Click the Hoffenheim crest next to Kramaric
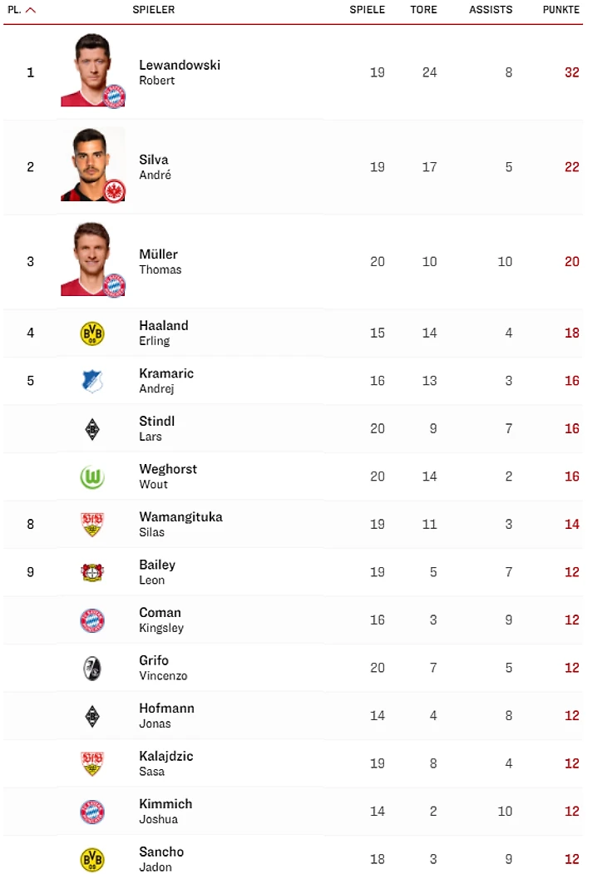Screen dimensions: 607x874 point(92,381)
